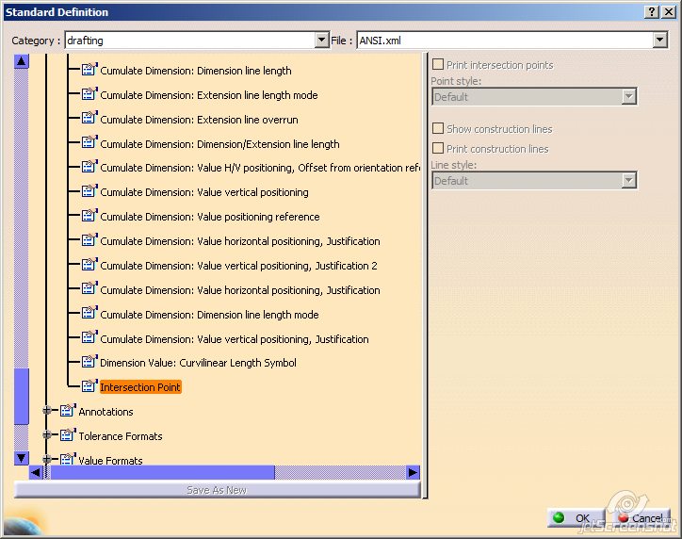
Task: Expand the Value Formats tree node
Action: tap(47, 459)
